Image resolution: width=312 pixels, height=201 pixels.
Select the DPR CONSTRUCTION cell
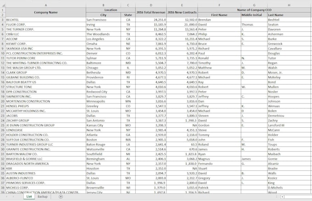click(x=46, y=92)
